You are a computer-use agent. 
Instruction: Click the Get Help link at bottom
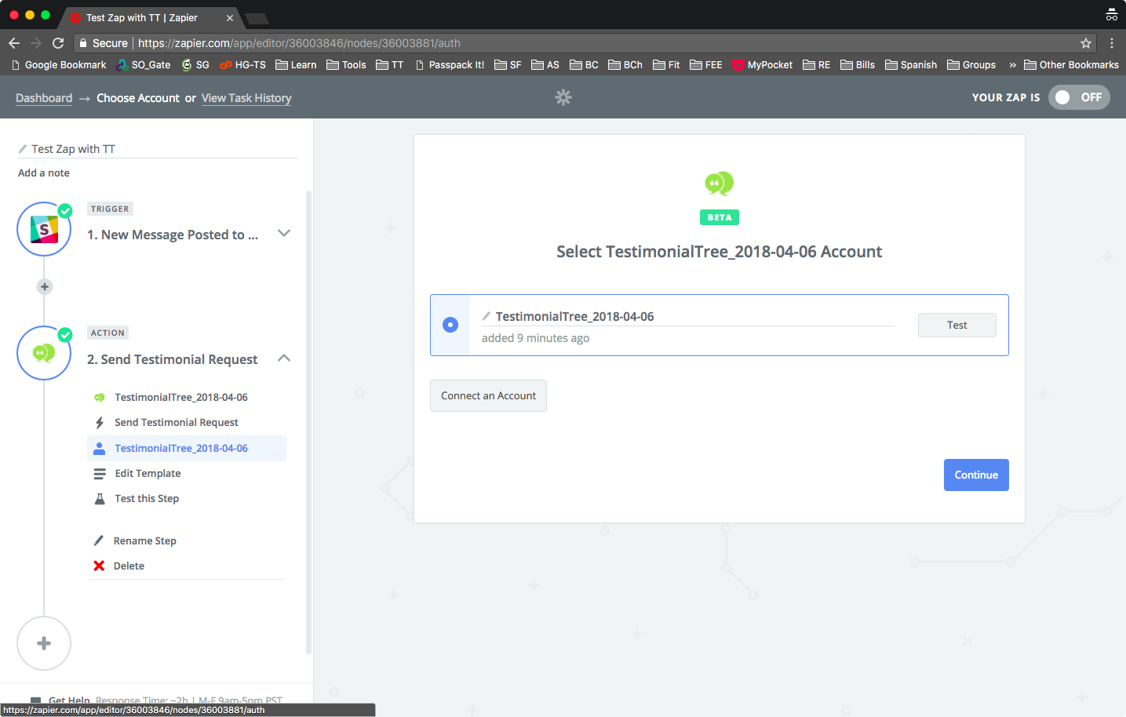pos(69,700)
